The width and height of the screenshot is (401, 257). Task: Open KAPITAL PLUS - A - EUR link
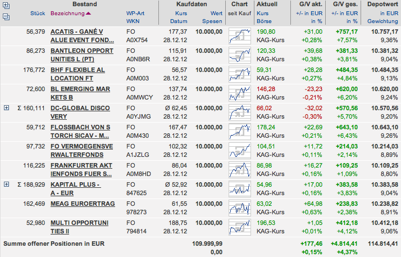76,188
